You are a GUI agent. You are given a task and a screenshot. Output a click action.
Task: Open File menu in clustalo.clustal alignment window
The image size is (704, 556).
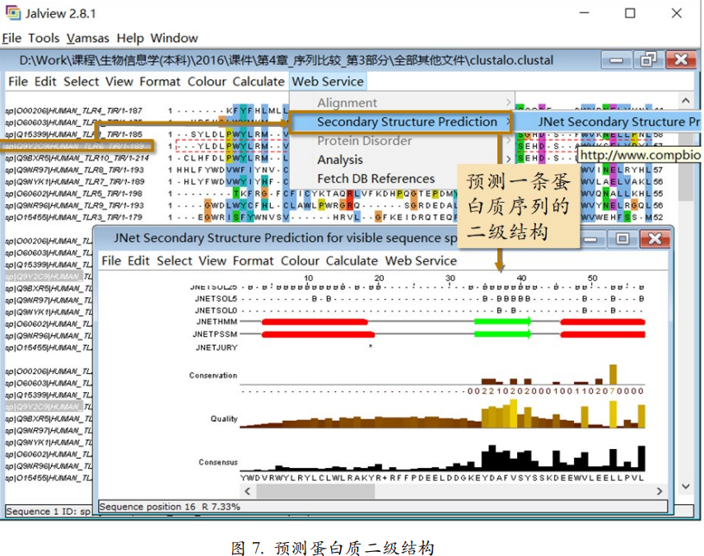18,82
